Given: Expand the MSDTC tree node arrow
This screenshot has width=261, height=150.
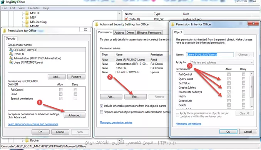Looking at the screenshot, I should click(x=23, y=13).
